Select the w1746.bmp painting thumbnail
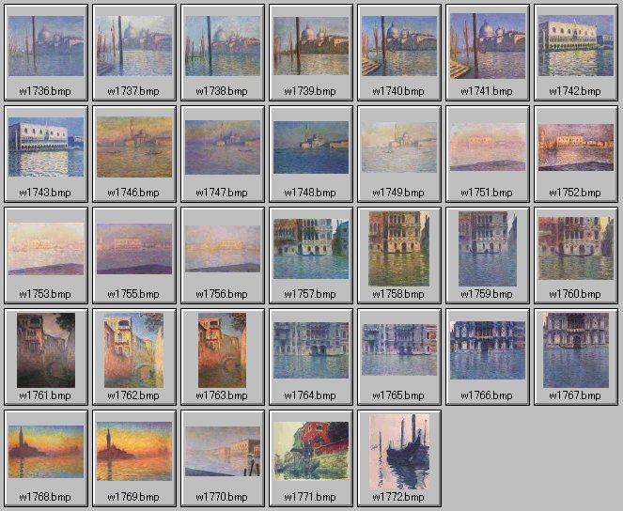The image size is (623, 511). (134, 147)
